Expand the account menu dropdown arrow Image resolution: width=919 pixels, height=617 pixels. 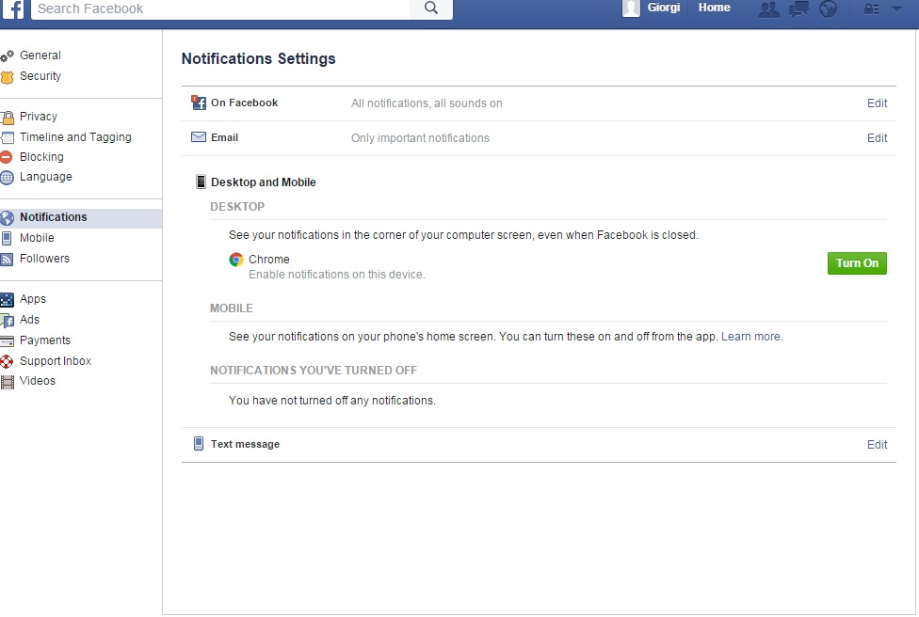[x=896, y=9]
